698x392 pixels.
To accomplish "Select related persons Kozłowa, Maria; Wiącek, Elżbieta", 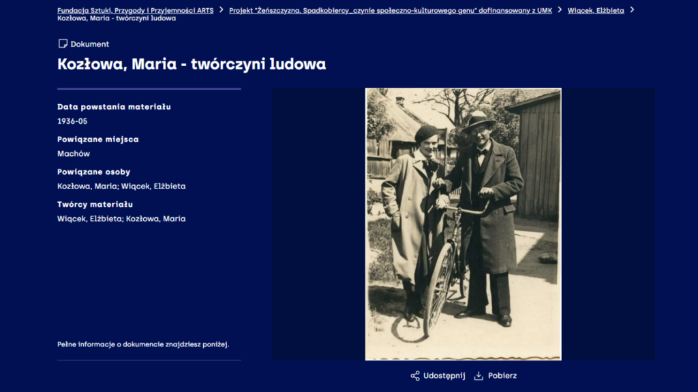I will [x=121, y=186].
